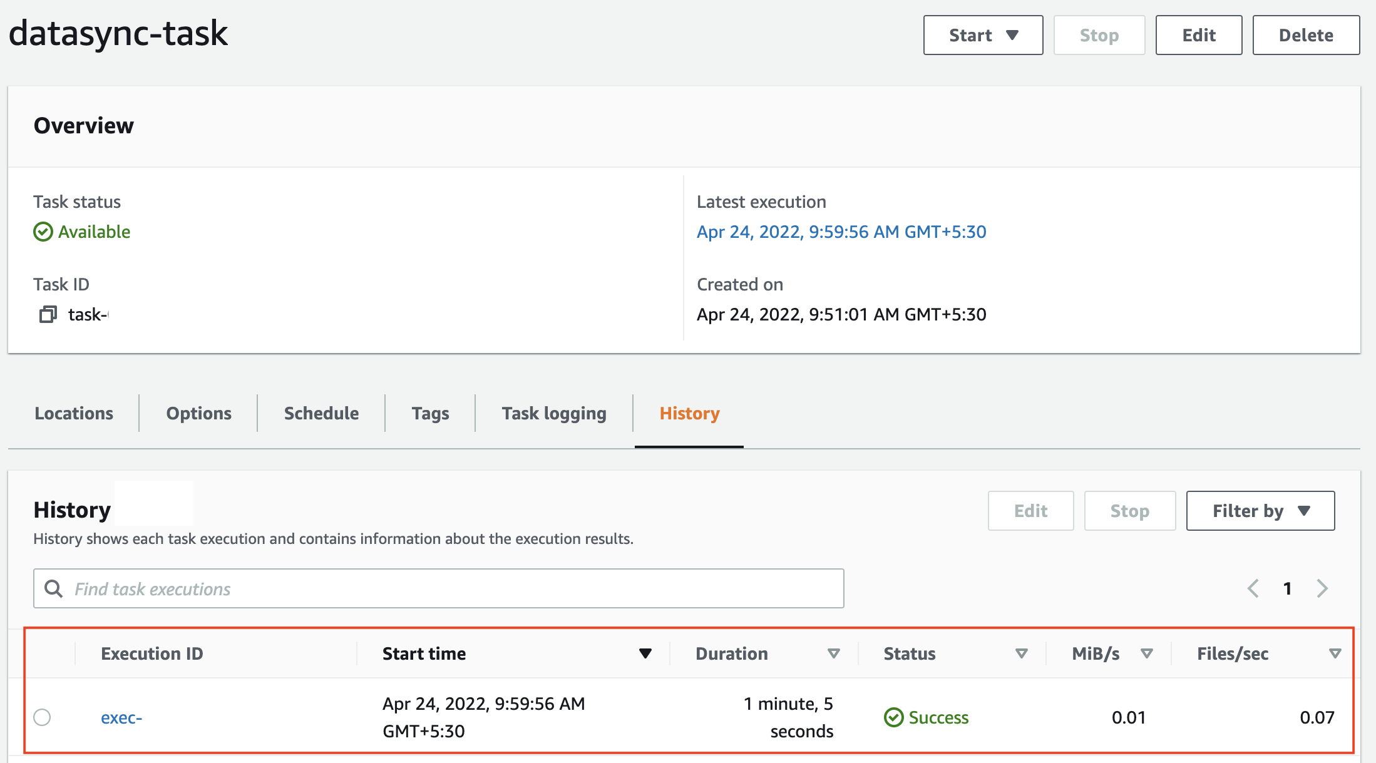Sort by Files/sec column arrow

click(x=1335, y=653)
